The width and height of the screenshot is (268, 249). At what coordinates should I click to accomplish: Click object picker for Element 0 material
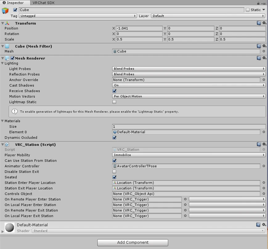(264, 132)
